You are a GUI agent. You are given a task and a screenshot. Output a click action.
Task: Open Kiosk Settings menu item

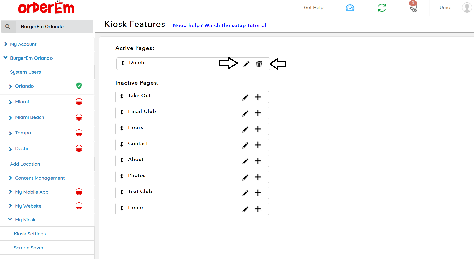click(30, 234)
